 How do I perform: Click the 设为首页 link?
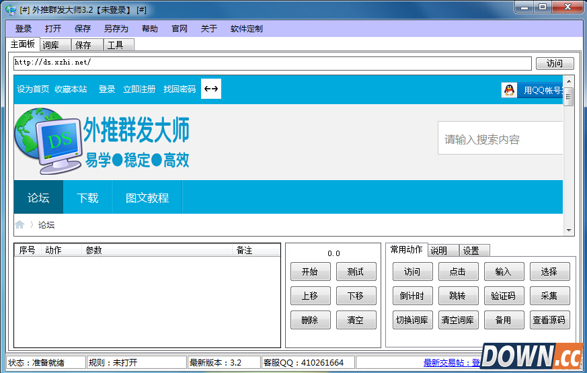33,89
